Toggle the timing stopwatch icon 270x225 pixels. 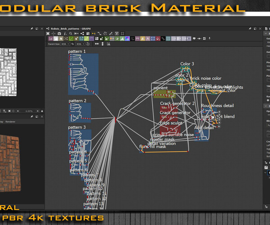tap(105, 34)
